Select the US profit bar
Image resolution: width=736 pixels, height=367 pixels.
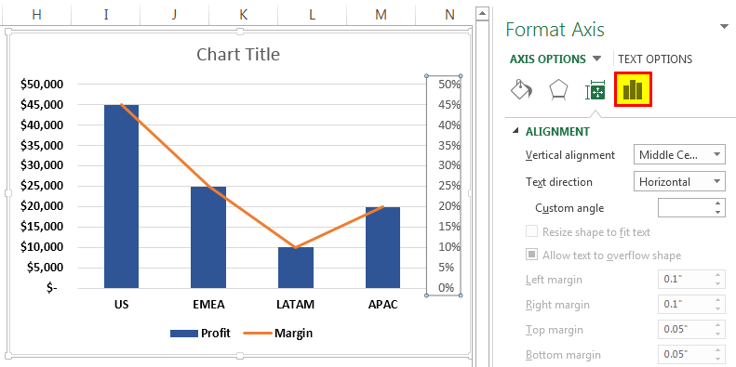click(x=121, y=196)
